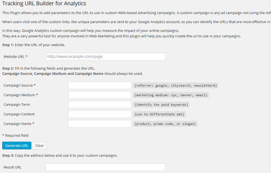Focus the Campaign Name input box
271x173 pixels.
pos(100,124)
